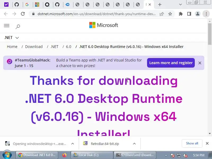Open Home breadcrumb link
The height and width of the screenshot is (159, 212).
point(12,47)
